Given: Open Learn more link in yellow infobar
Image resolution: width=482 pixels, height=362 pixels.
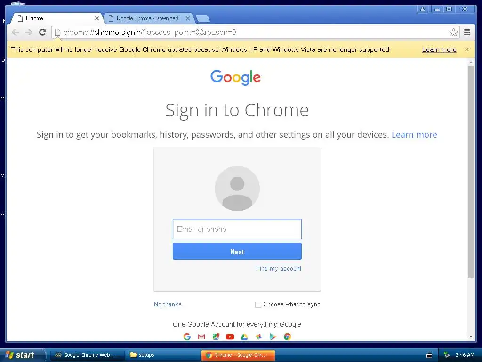Looking at the screenshot, I should pyautogui.click(x=439, y=49).
